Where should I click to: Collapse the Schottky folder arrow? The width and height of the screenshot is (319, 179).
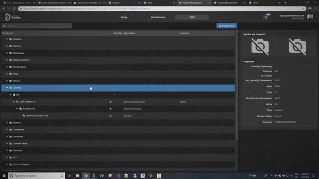pos(7,88)
